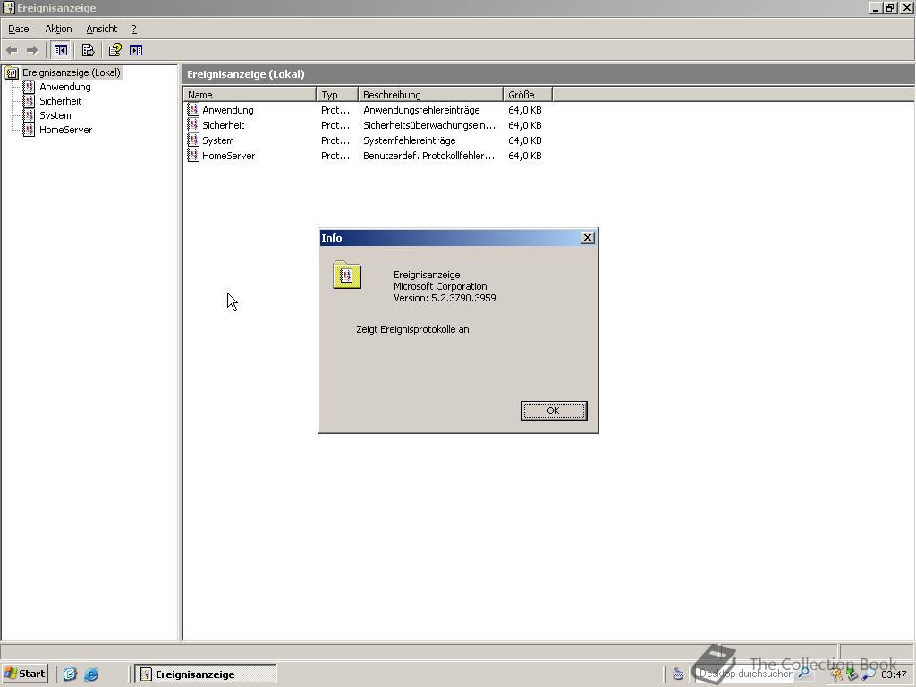This screenshot has width=916, height=687.
Task: Click the Microsoft Corporation text in dialog
Action: tap(440, 286)
